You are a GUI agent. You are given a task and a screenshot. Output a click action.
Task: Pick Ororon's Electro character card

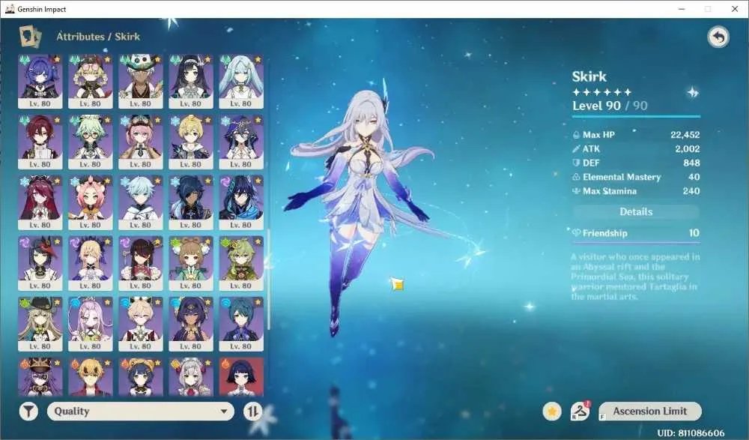tap(241, 203)
